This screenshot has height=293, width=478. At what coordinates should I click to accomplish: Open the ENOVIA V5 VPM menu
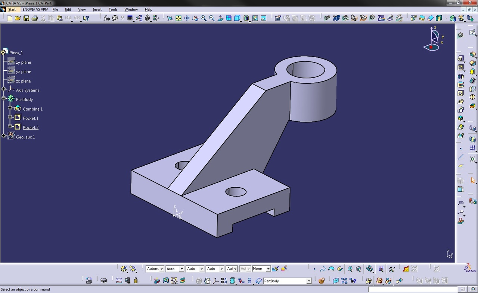[x=35, y=9]
